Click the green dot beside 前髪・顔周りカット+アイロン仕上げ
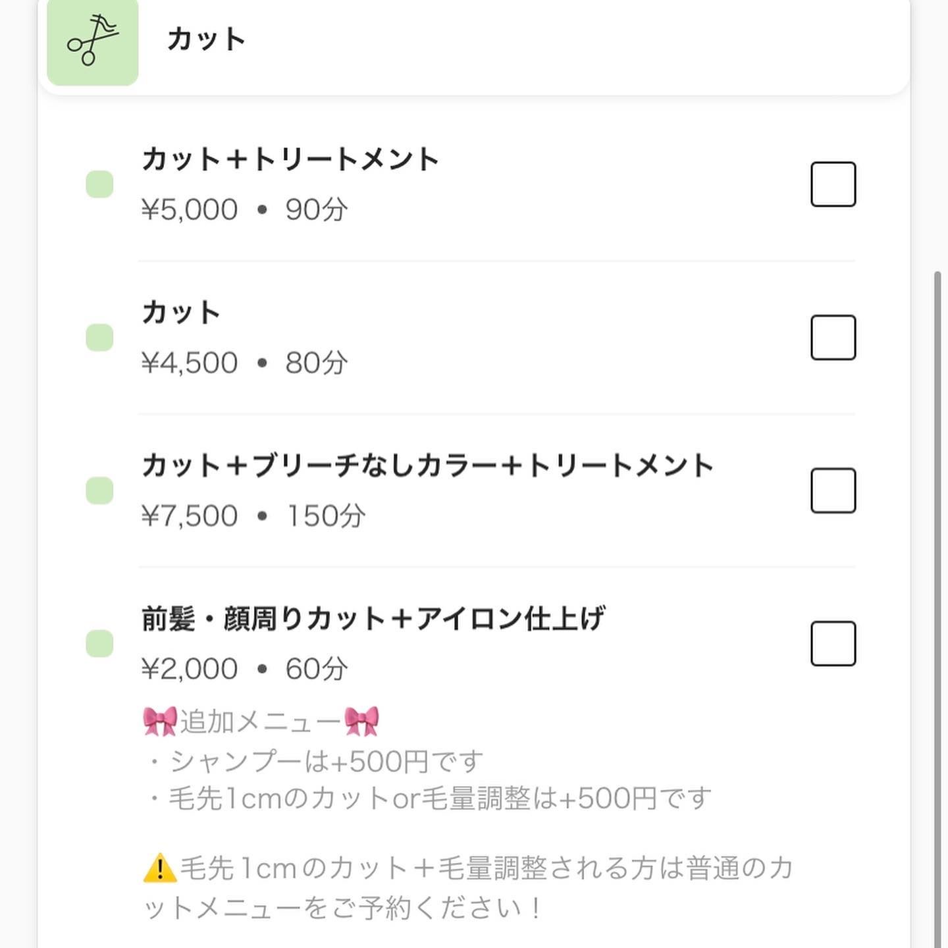The height and width of the screenshot is (948, 948). pos(99,643)
